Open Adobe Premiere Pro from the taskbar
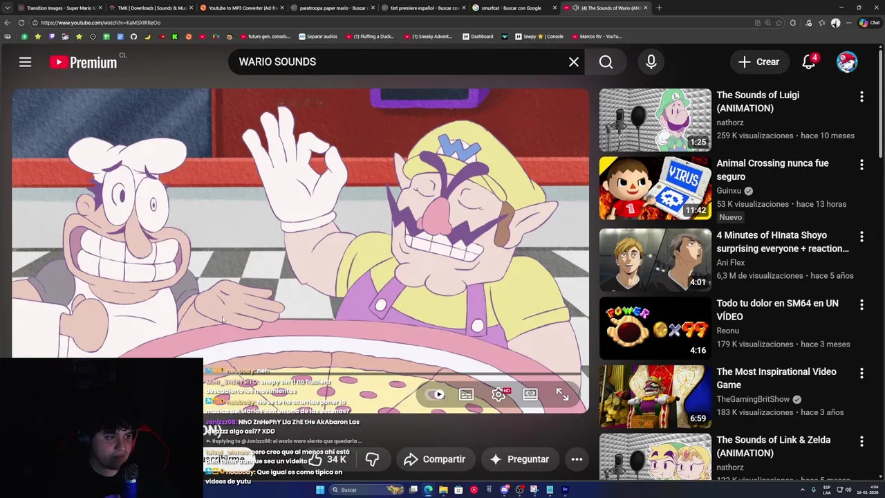The width and height of the screenshot is (885, 498). [x=565, y=490]
